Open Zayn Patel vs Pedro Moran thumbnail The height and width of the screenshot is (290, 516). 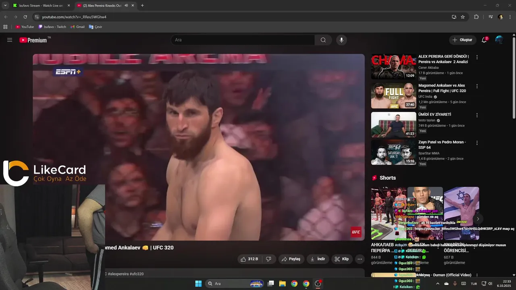[393, 152]
